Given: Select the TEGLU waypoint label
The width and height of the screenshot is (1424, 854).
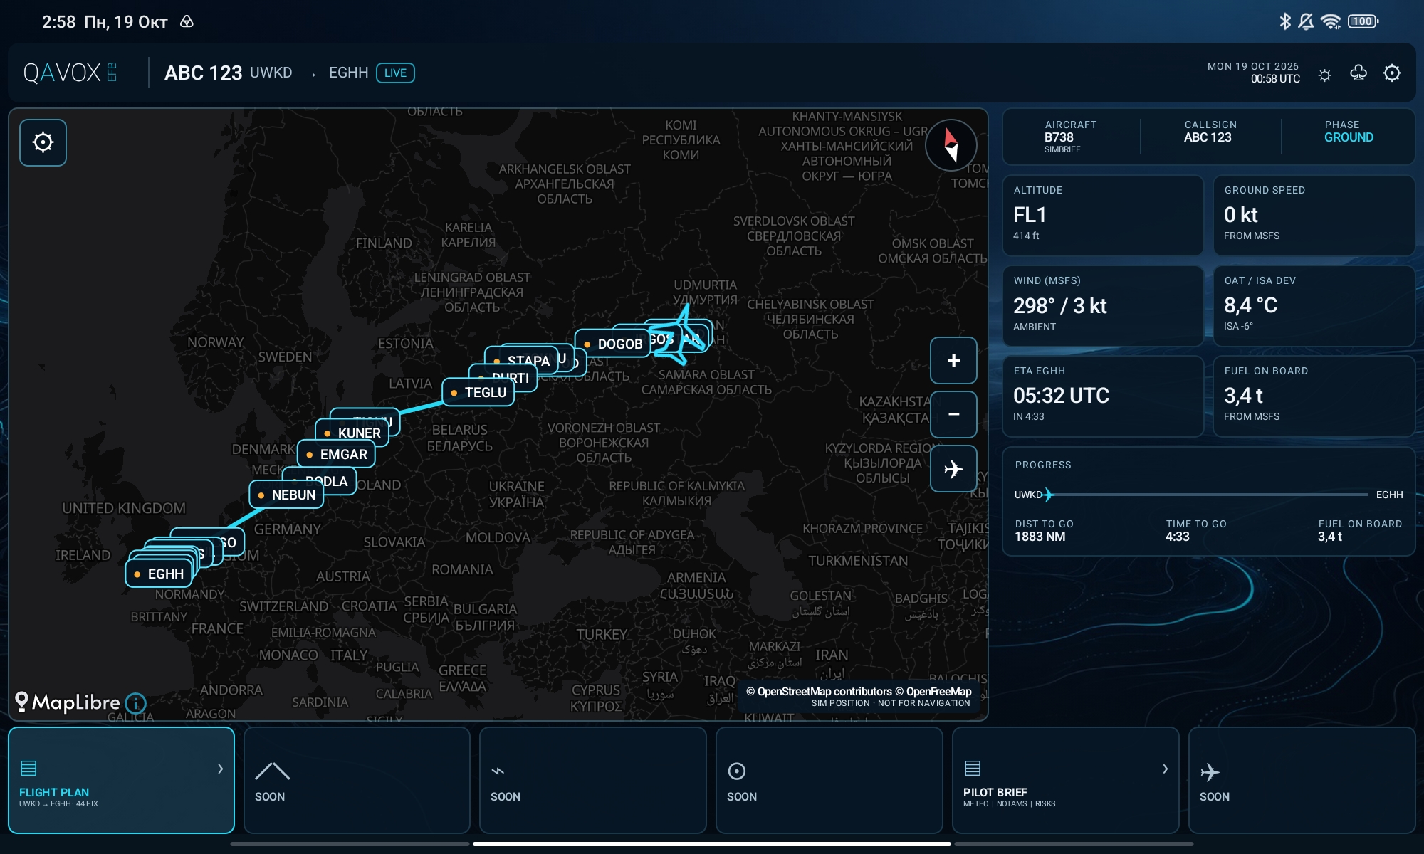Looking at the screenshot, I should [478, 392].
